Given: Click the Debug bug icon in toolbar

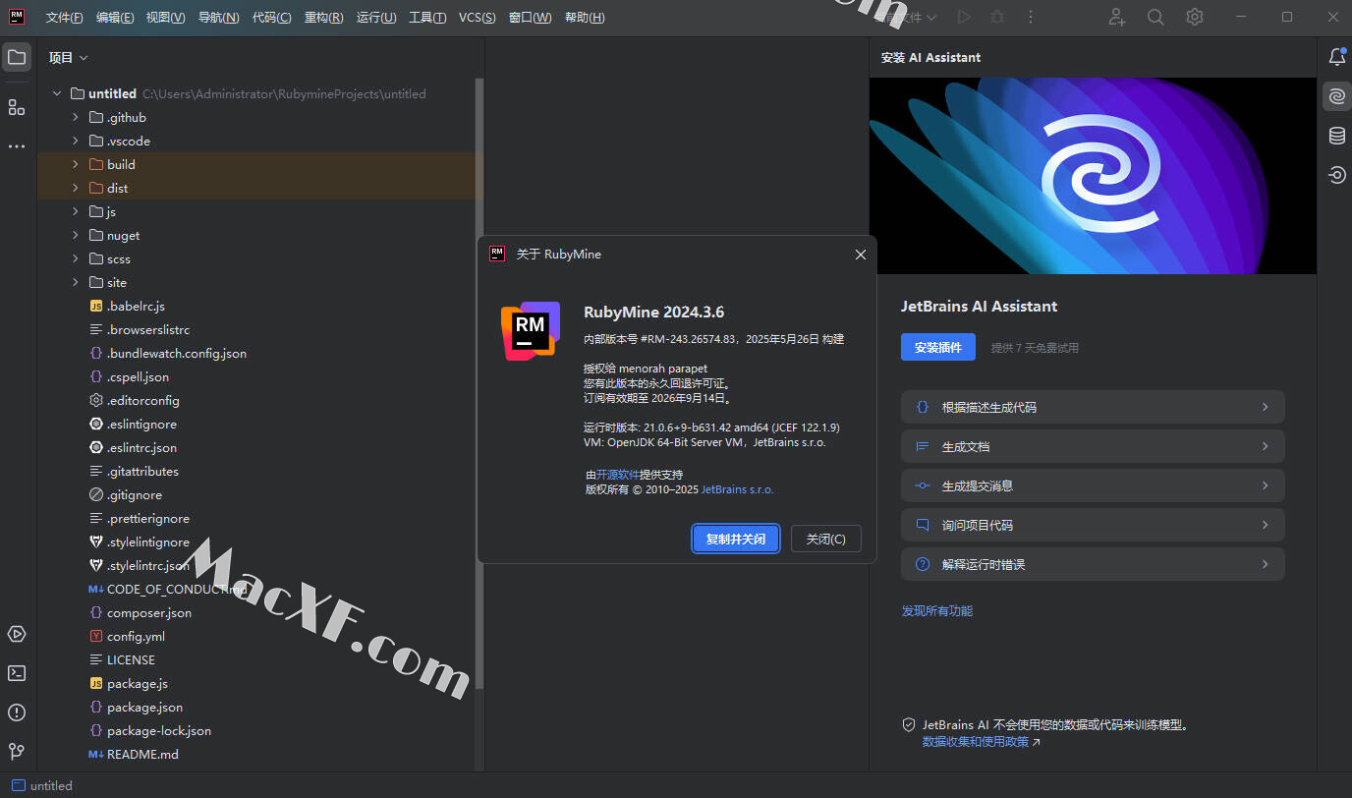Looking at the screenshot, I should tap(997, 17).
